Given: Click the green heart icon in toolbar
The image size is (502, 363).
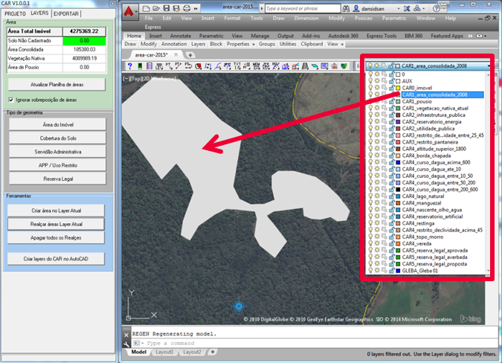Looking at the screenshot, I should (x=344, y=66).
